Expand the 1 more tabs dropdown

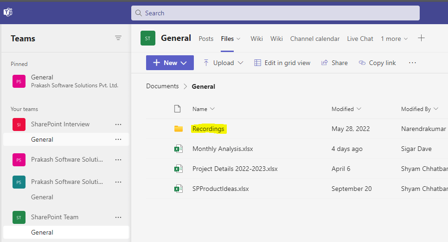pos(394,39)
